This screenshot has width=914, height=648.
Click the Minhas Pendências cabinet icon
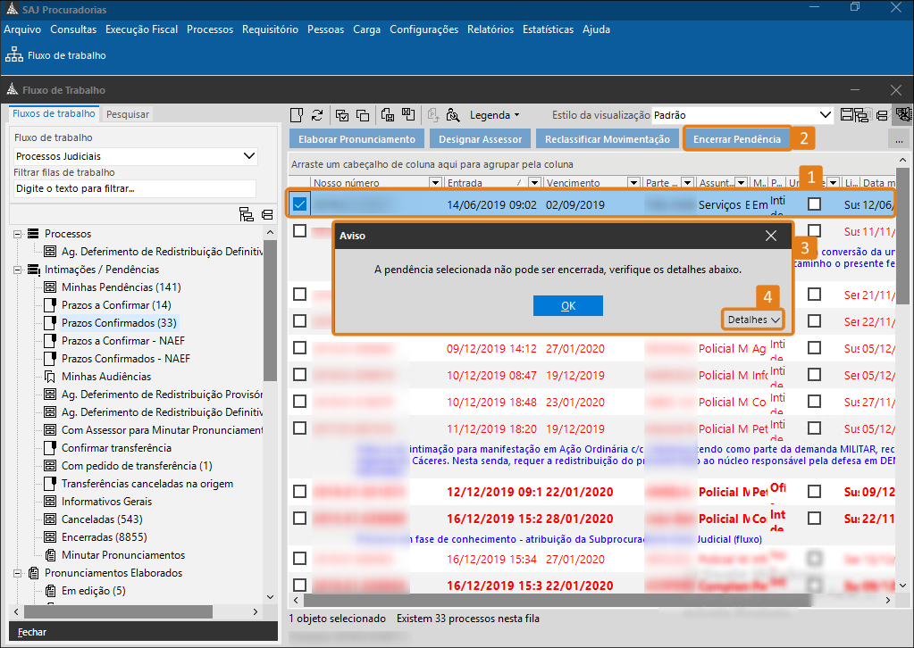[50, 287]
